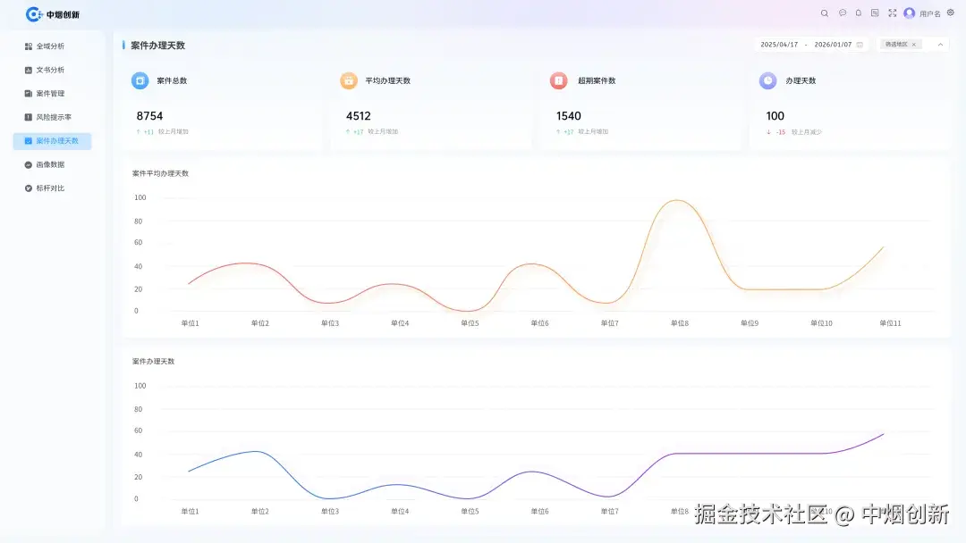Remove the 筛选地区 filter chip
The height and width of the screenshot is (543, 966).
click(x=913, y=44)
